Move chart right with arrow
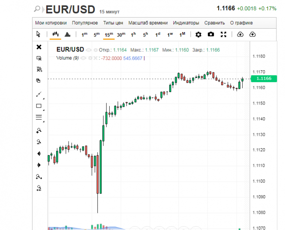The height and width of the screenshot is (230, 285). 39,165
